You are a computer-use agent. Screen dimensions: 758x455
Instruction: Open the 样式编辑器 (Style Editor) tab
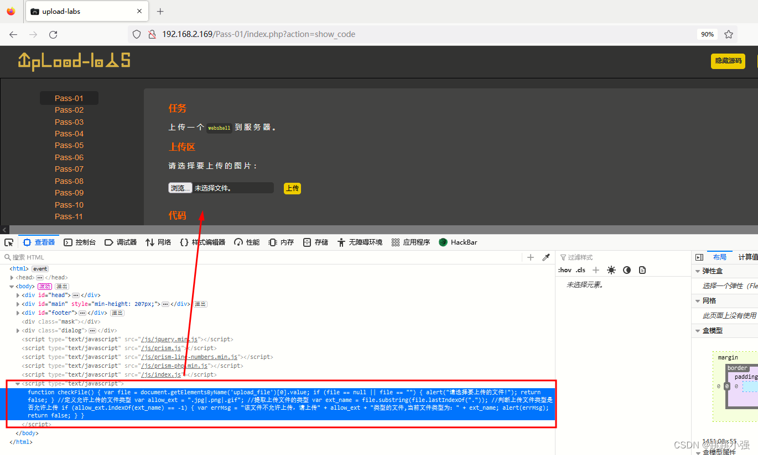pyautogui.click(x=203, y=242)
